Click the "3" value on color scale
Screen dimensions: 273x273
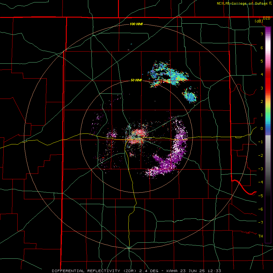[262, 88]
